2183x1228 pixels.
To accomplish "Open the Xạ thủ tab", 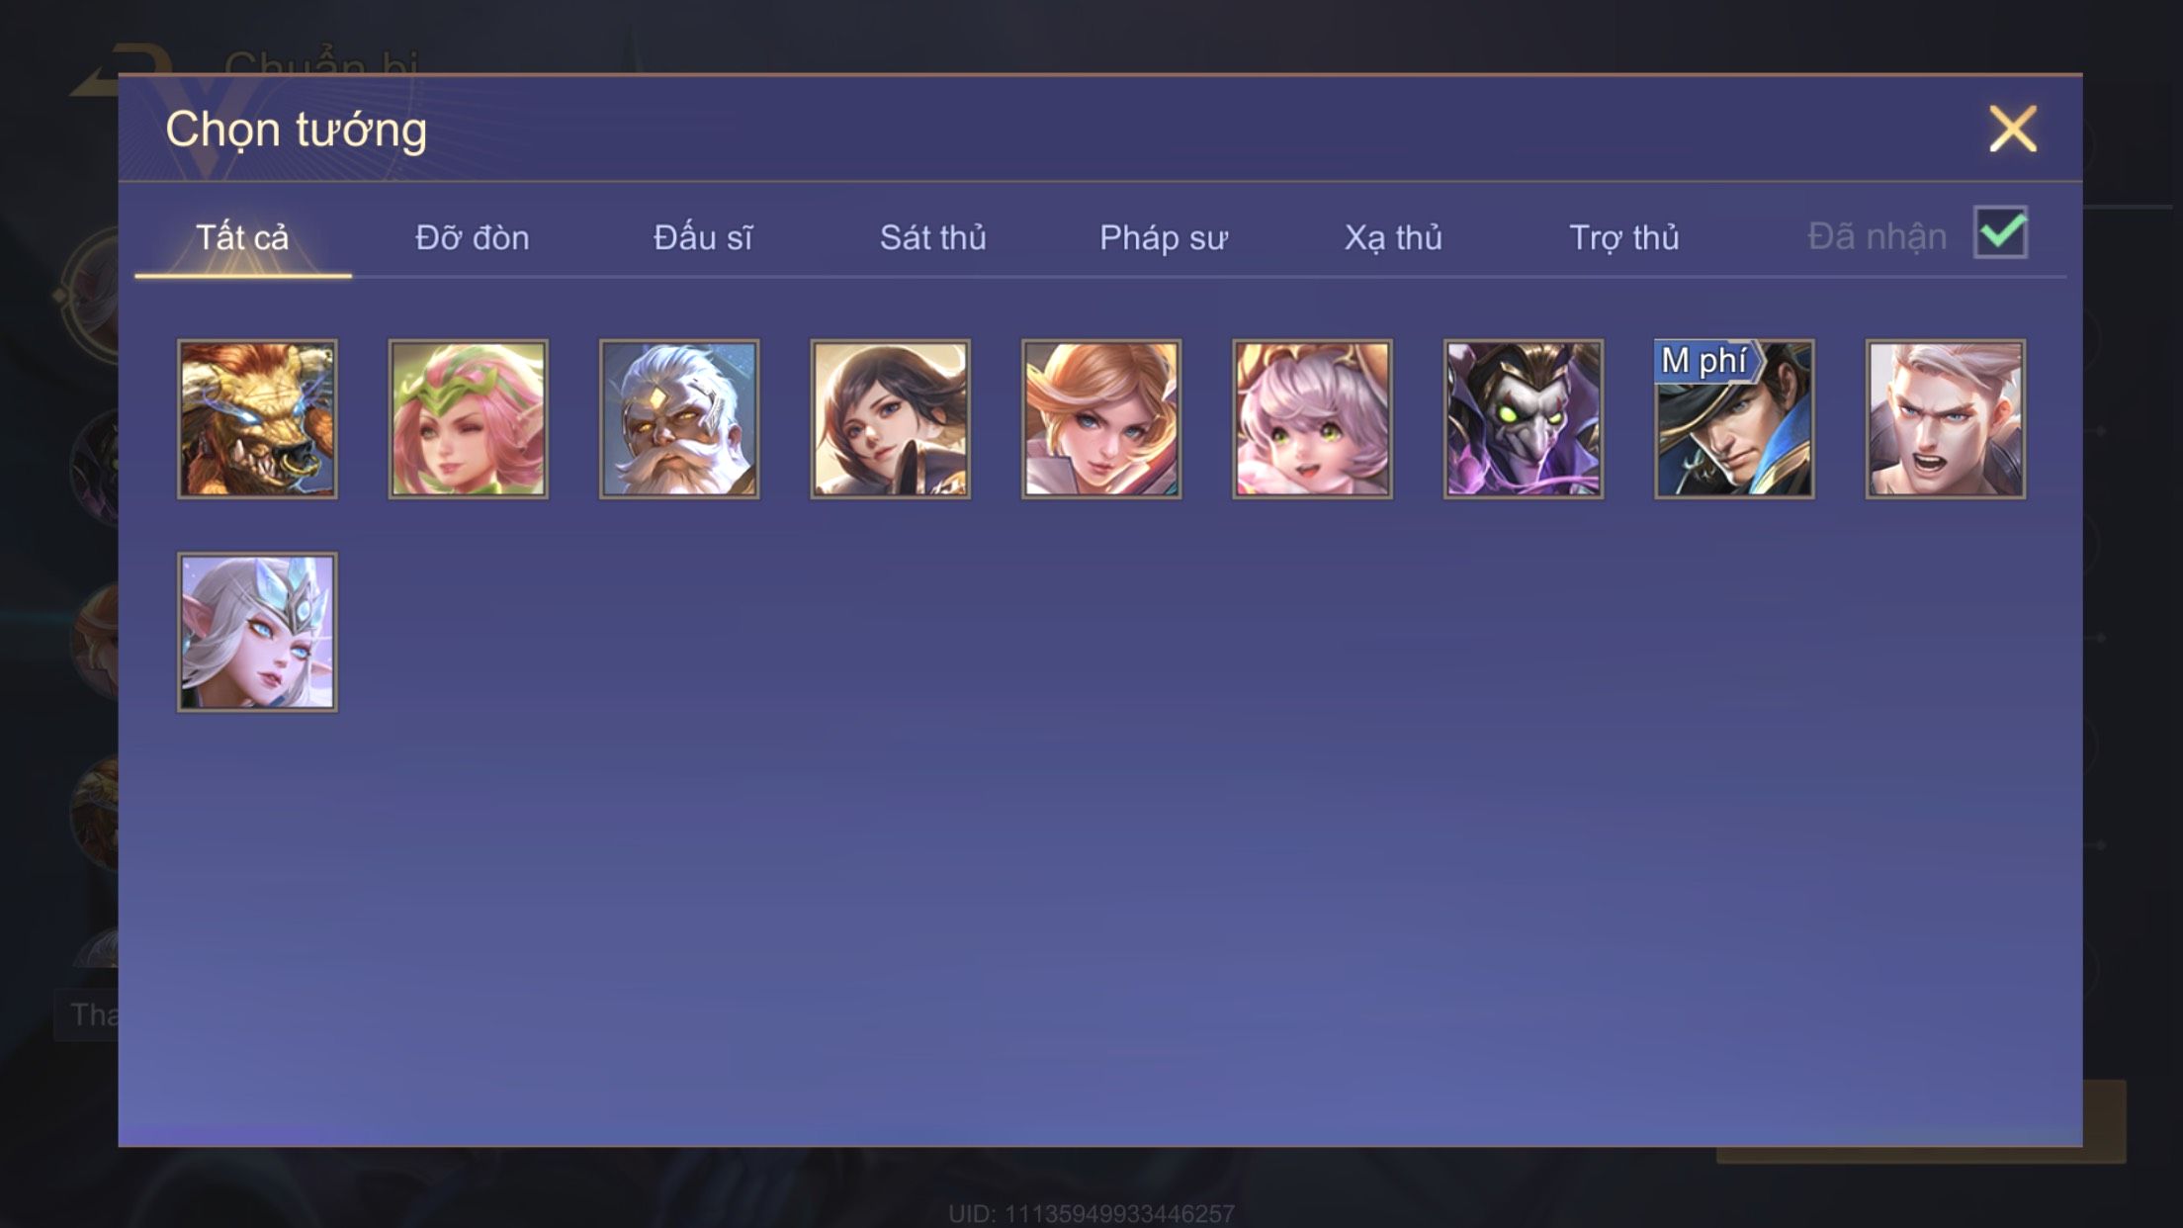I will tap(1393, 237).
